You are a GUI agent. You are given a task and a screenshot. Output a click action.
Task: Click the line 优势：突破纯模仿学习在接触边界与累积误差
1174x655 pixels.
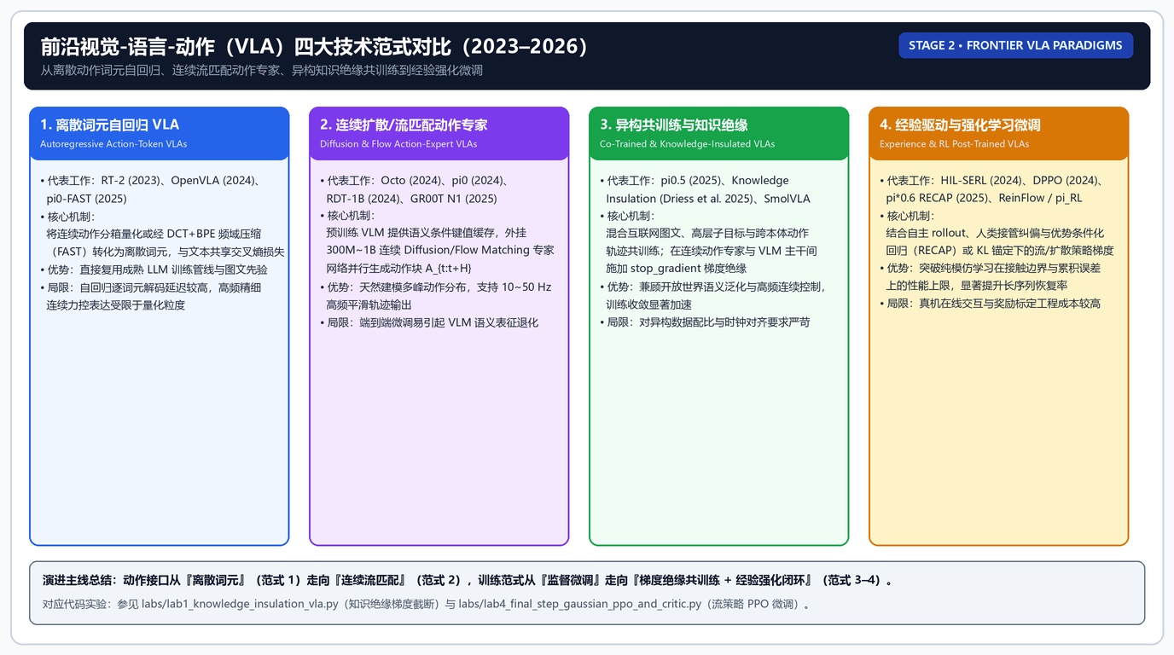pos(991,269)
